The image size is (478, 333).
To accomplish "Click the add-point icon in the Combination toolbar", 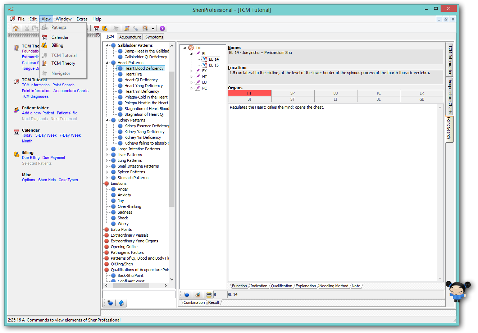I will pyautogui.click(x=186, y=295).
